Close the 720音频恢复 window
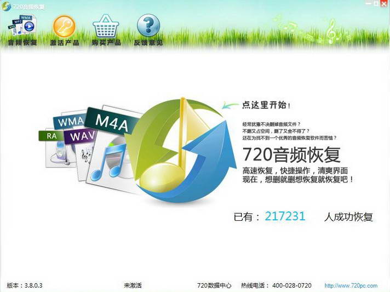The image size is (390, 292). coord(385,3)
